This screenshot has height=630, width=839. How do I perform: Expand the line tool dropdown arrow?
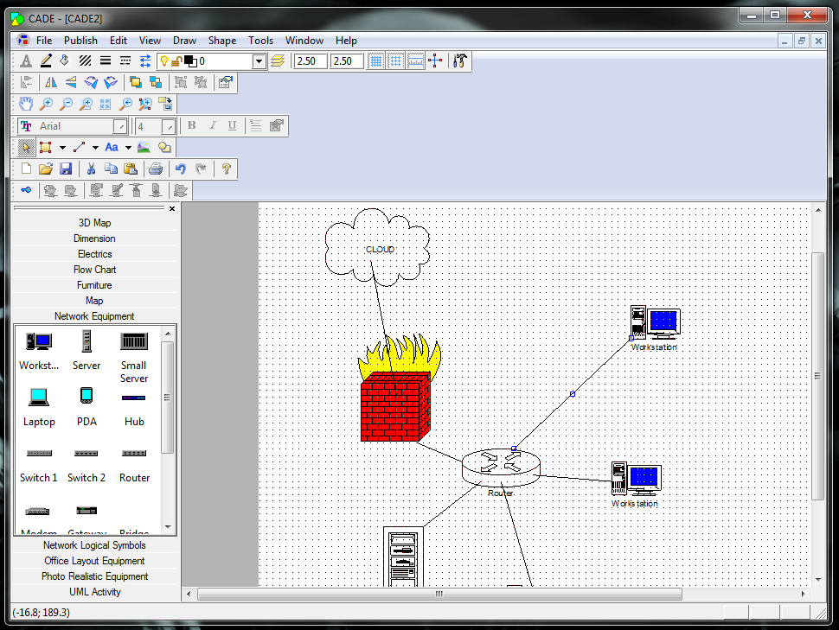point(95,148)
